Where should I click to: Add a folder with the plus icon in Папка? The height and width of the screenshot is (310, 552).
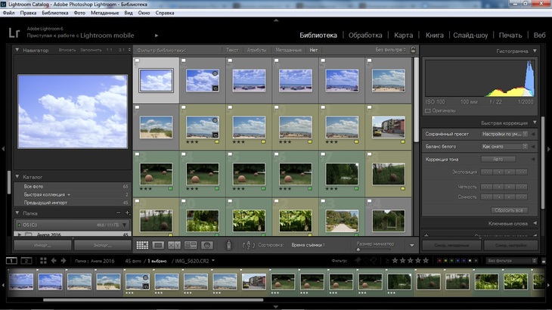pos(128,213)
